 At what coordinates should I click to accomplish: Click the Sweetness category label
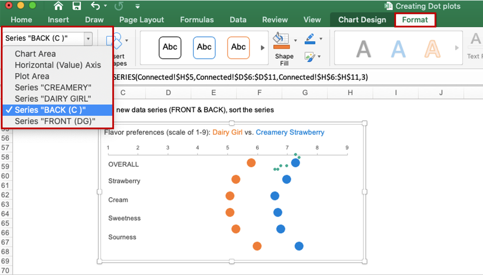point(125,218)
